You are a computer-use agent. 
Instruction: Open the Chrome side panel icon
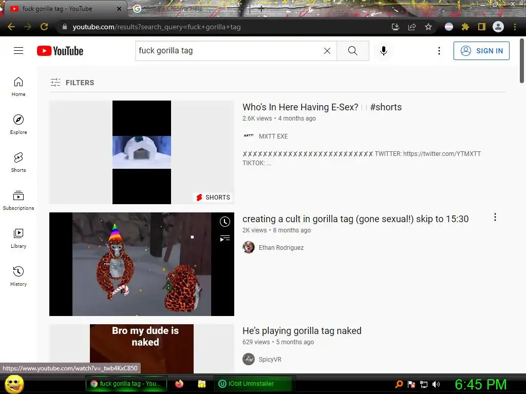pyautogui.click(x=482, y=27)
